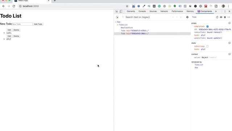Toggle the isEditing state checkbox
The image size is (232, 131).
pyautogui.click(x=207, y=46)
